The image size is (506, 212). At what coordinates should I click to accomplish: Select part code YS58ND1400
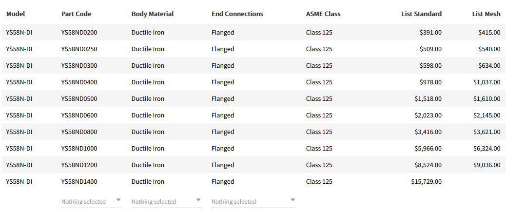coord(79,182)
